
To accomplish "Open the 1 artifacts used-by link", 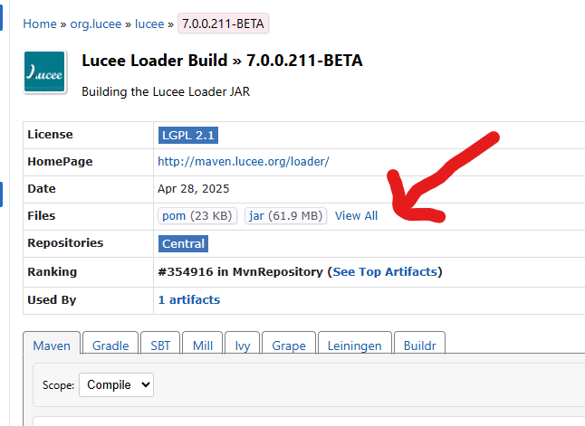I will coord(188,299).
